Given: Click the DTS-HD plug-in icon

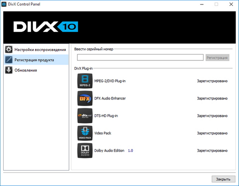Looking at the screenshot, I should 84,116.
